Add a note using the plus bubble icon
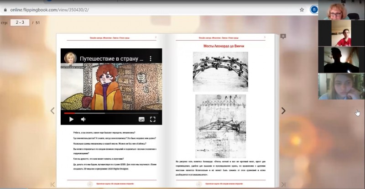Viewport: 365px width, 189px height. click(x=283, y=37)
